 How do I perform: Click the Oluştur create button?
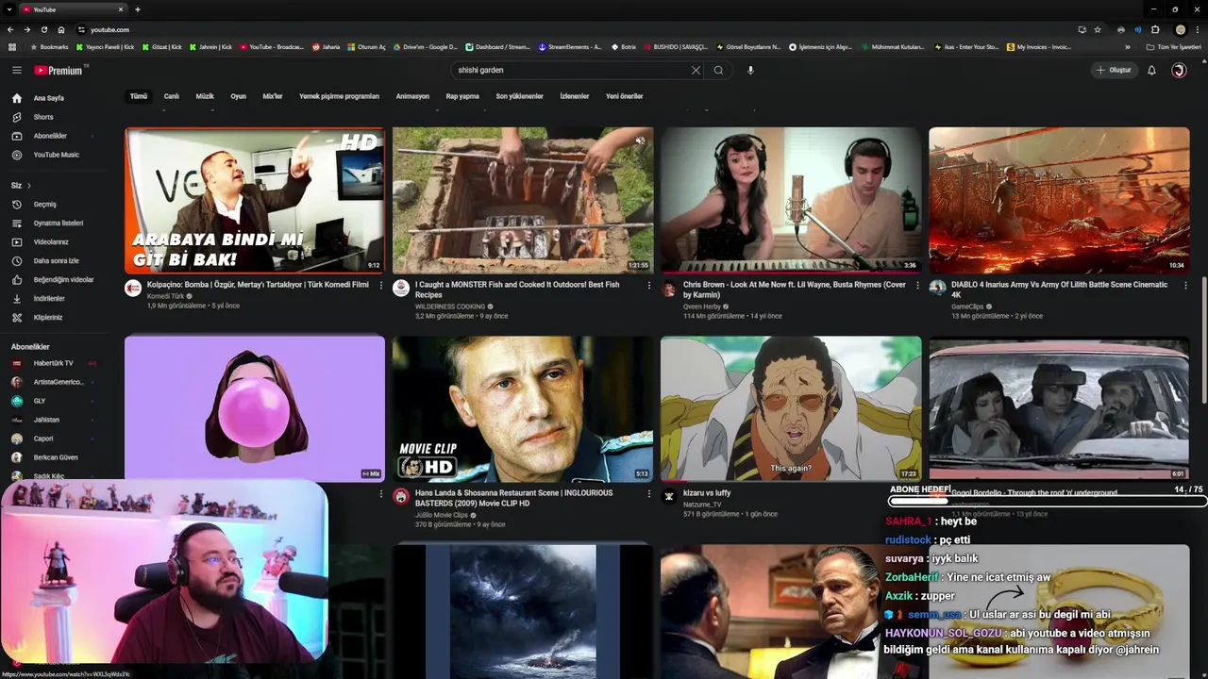[1114, 70]
